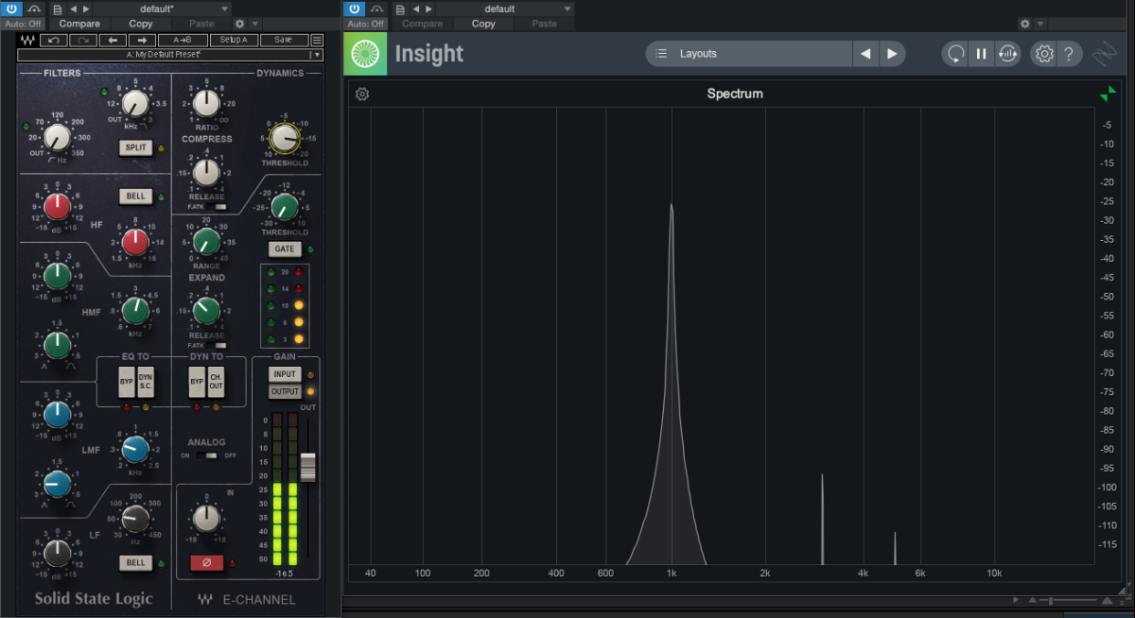Toggle the LF BELL button
Image resolution: width=1135 pixels, height=618 pixels.
pos(135,563)
